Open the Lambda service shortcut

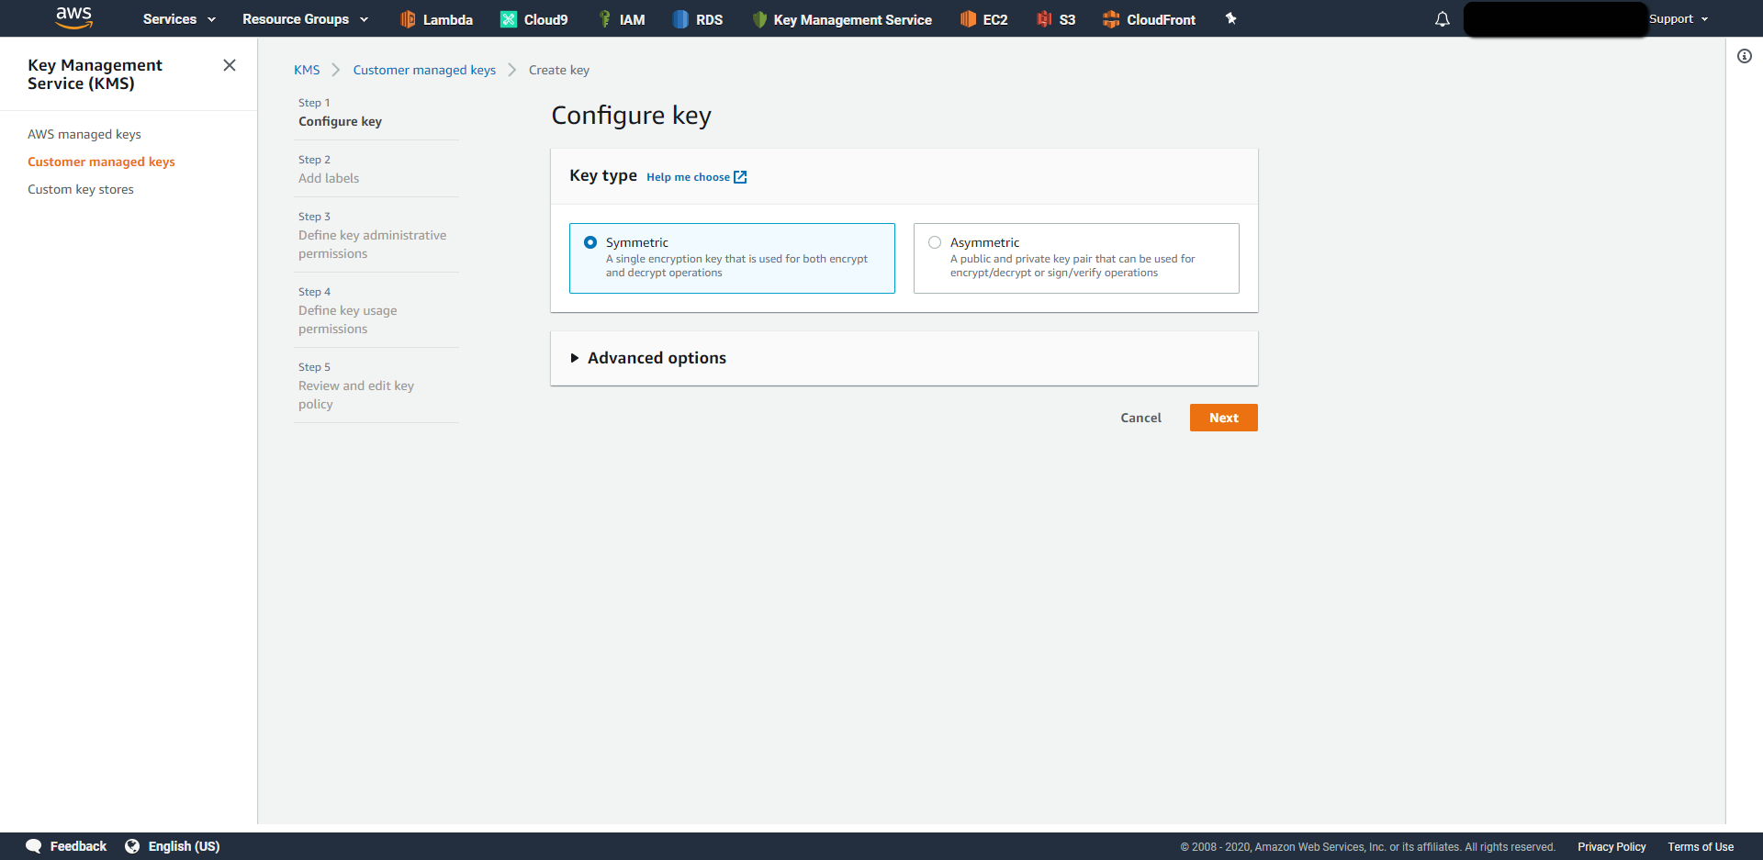tap(436, 18)
